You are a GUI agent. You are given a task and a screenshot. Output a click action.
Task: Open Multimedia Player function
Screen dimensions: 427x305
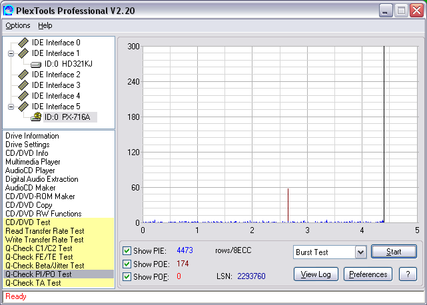click(33, 162)
